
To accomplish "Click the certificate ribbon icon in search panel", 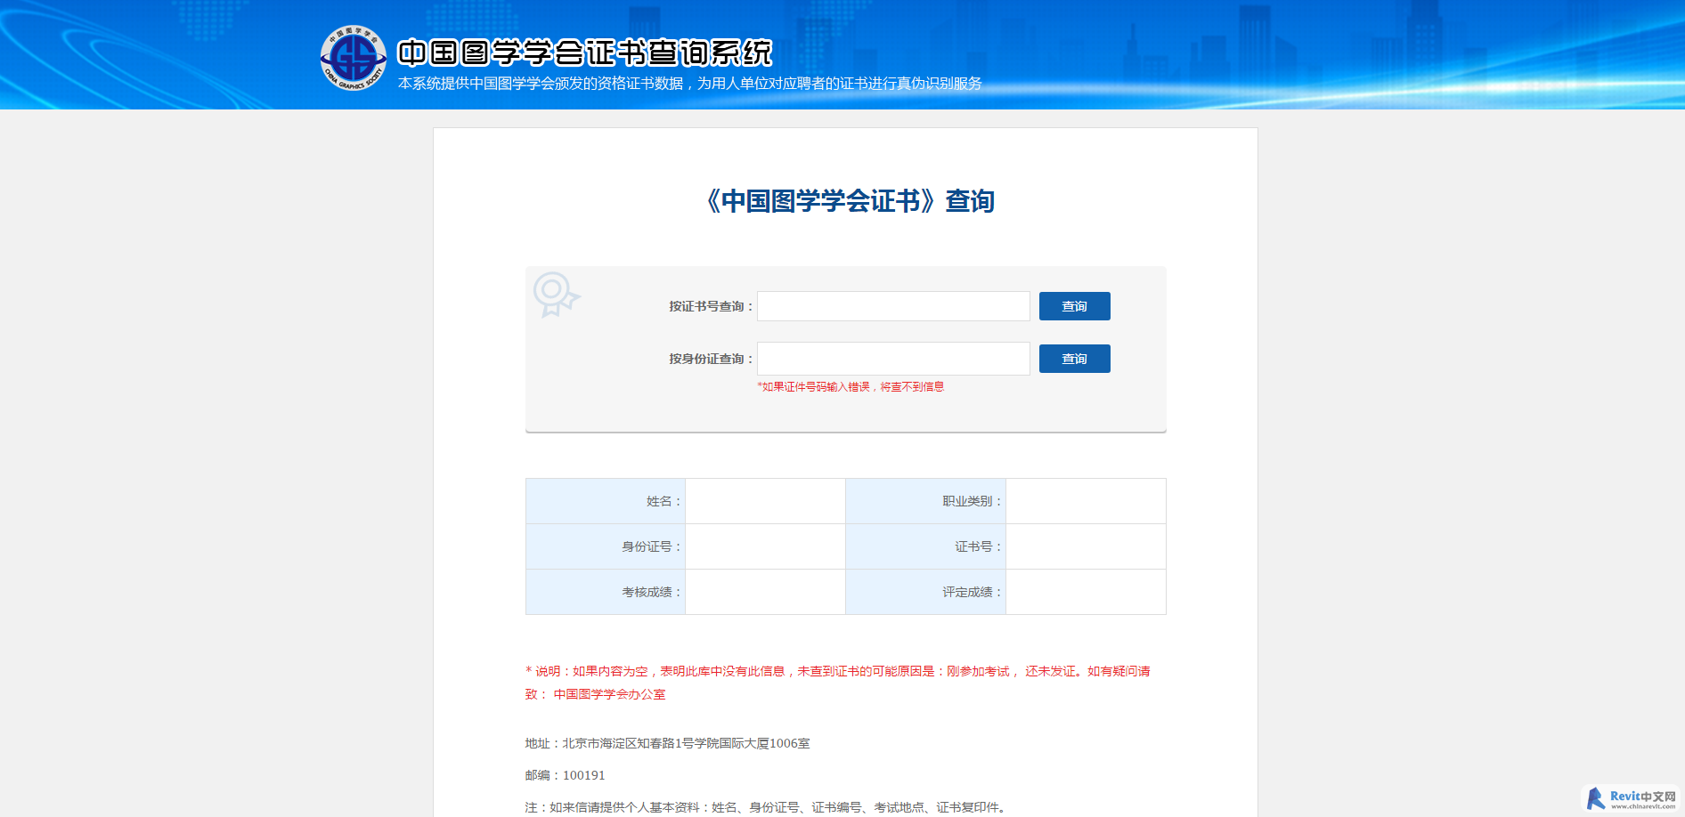I will point(556,295).
